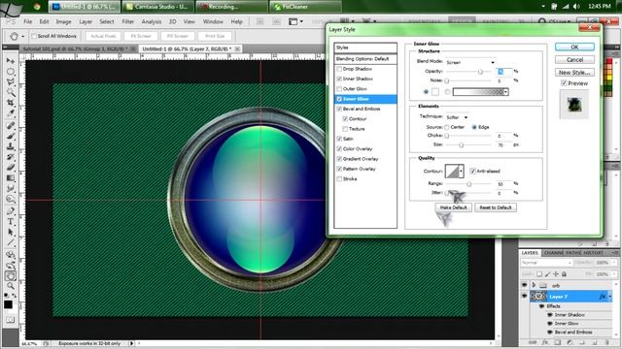
Task: Select the 3D Rotate tool
Action: click(x=11, y=255)
